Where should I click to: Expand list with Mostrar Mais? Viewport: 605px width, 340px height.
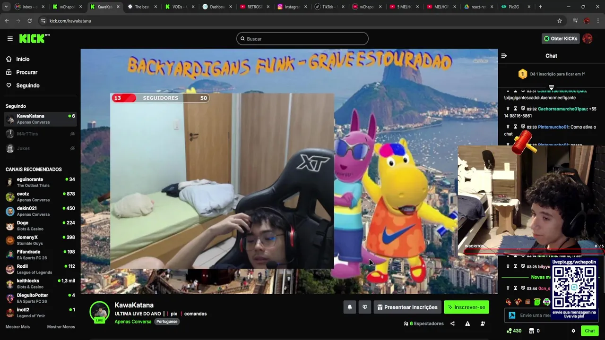17,327
